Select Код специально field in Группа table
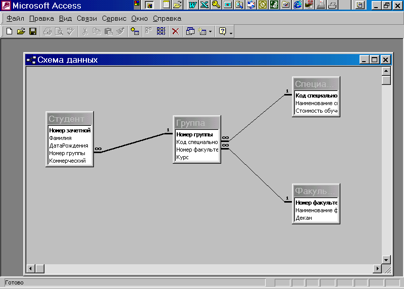The width and height of the screenshot is (404, 289). (197, 142)
